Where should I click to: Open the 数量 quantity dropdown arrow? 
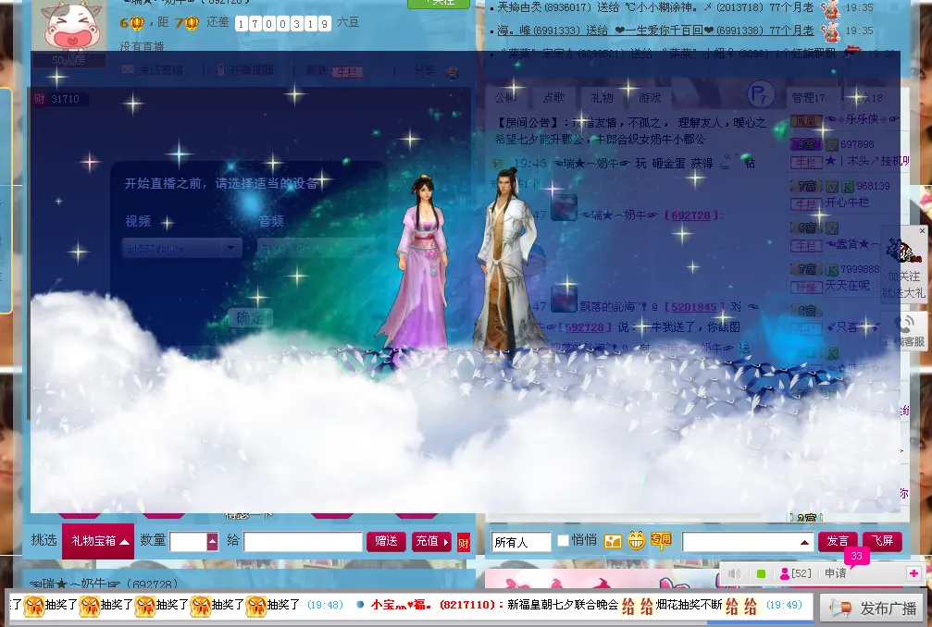click(x=212, y=542)
